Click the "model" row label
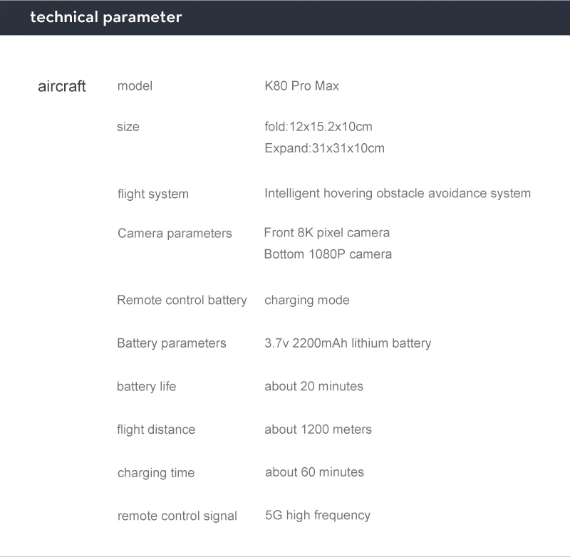 [x=135, y=85]
